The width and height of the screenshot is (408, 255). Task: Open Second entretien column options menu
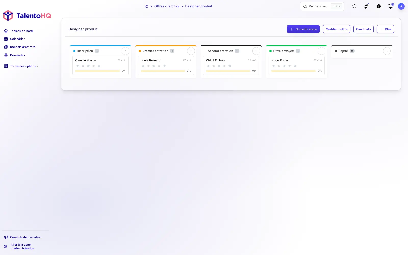point(256,51)
